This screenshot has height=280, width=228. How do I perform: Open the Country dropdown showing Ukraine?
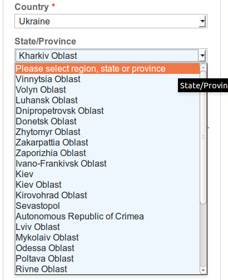tap(111, 21)
